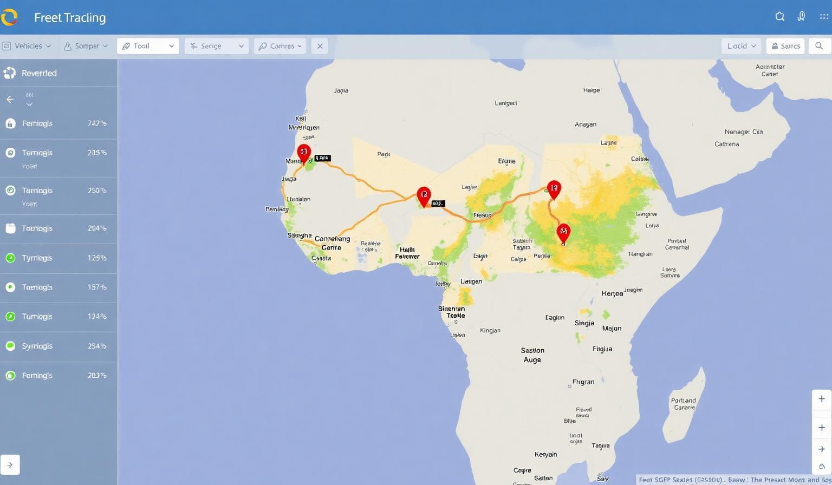Open the box icon in top header

click(780, 16)
